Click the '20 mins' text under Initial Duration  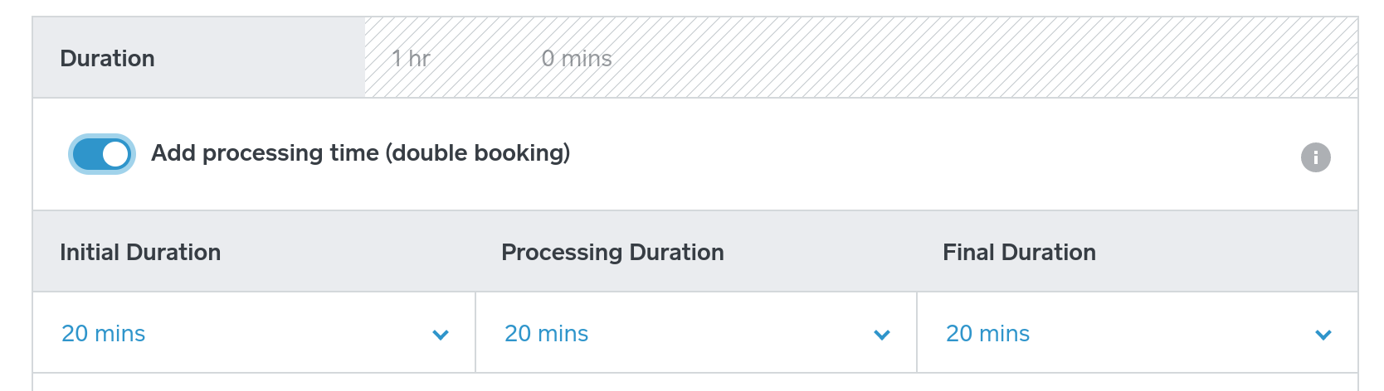pos(103,333)
